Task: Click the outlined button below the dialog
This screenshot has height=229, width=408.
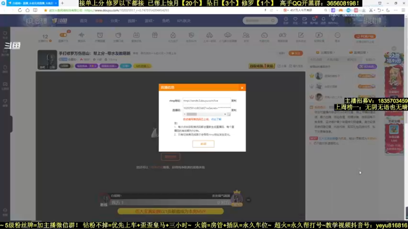Action: point(170,157)
